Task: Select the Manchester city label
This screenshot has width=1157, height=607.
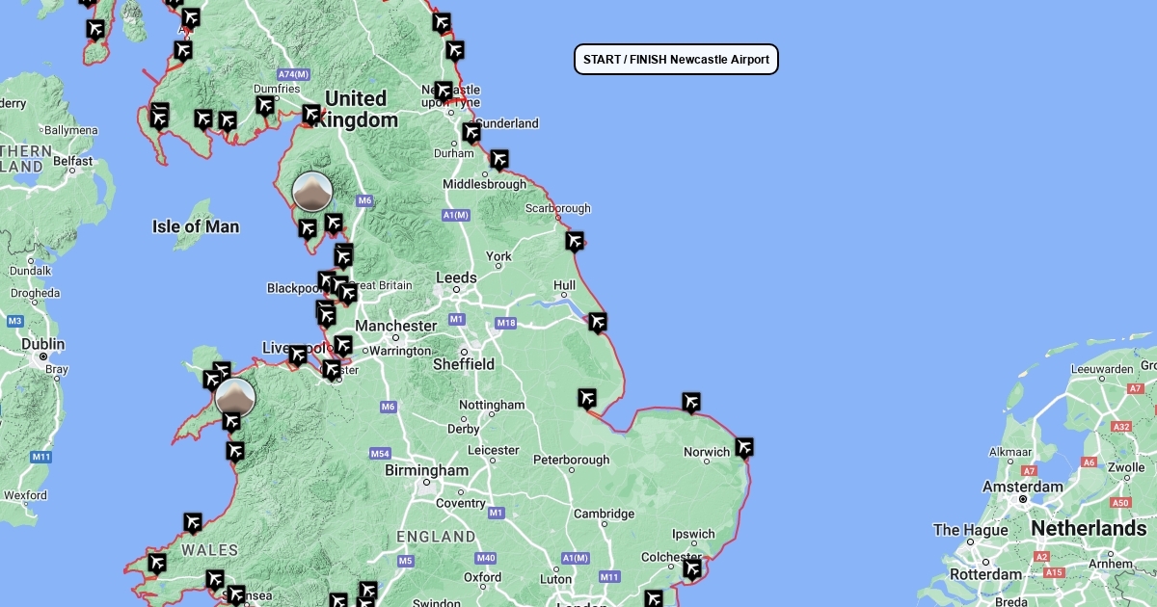Action: (x=396, y=326)
